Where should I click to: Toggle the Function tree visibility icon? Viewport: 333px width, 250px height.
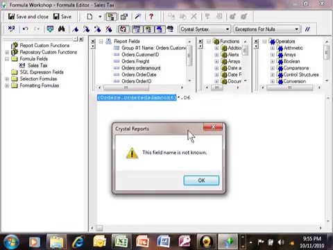tap(148, 29)
